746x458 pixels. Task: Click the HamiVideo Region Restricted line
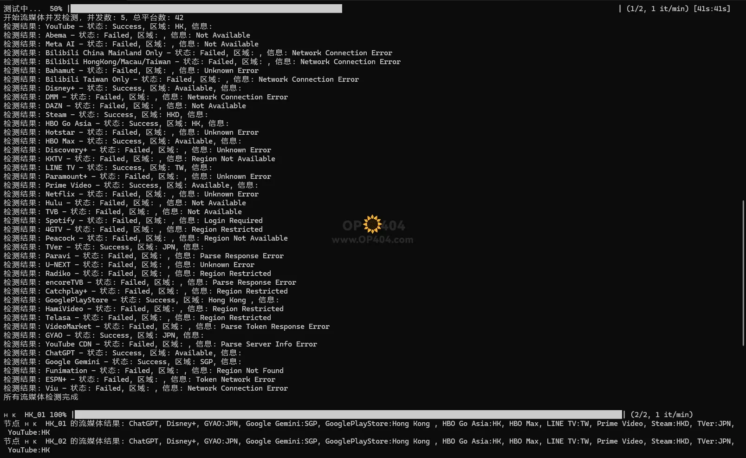coord(143,309)
